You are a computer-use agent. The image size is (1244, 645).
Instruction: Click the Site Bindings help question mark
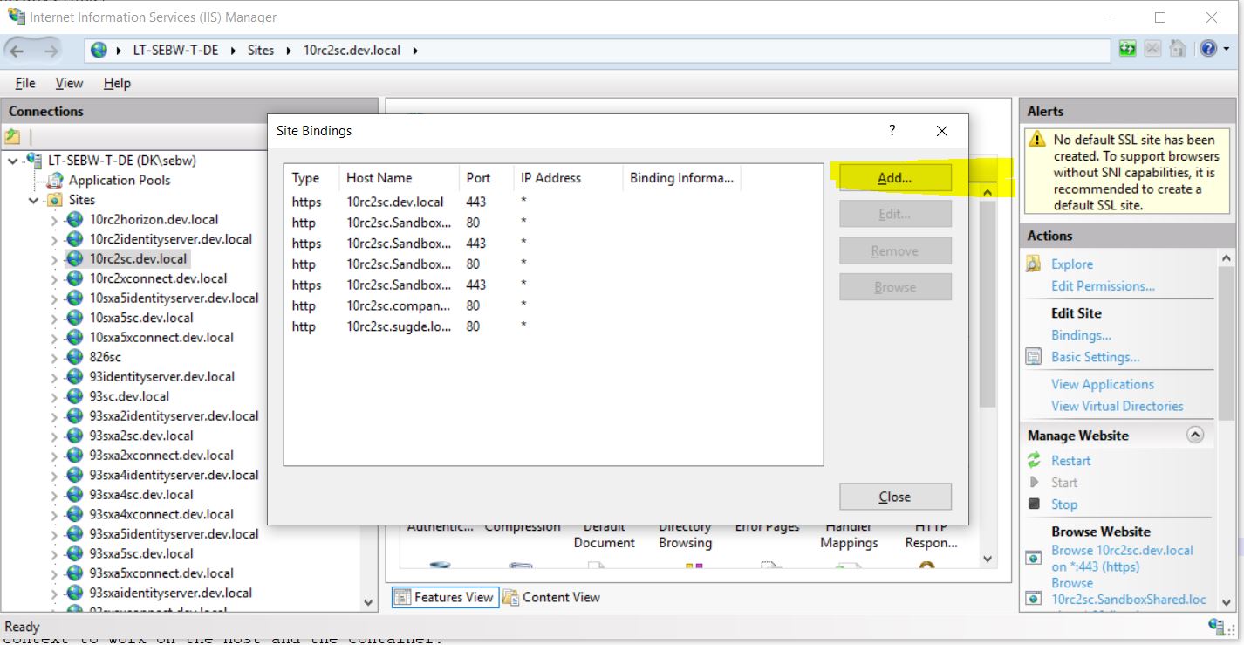(892, 130)
